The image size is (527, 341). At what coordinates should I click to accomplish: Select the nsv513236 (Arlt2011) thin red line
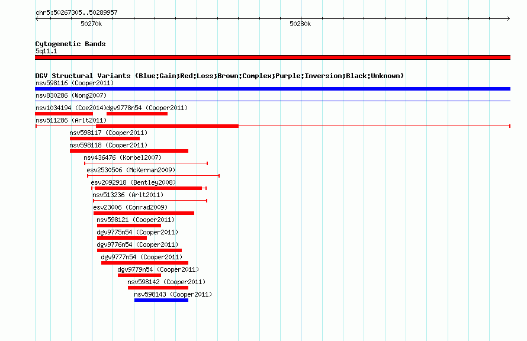(150, 201)
